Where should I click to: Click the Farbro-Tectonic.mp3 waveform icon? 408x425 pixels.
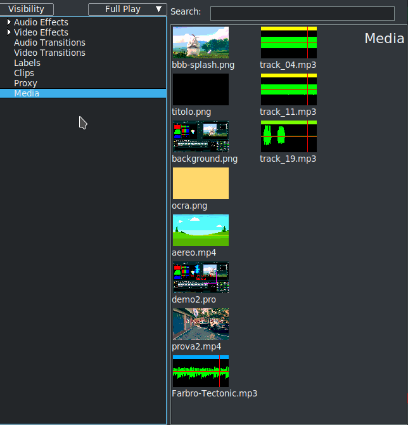click(x=200, y=371)
